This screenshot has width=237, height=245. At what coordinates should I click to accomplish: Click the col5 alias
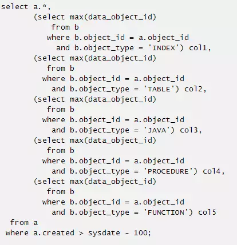tap(207, 212)
